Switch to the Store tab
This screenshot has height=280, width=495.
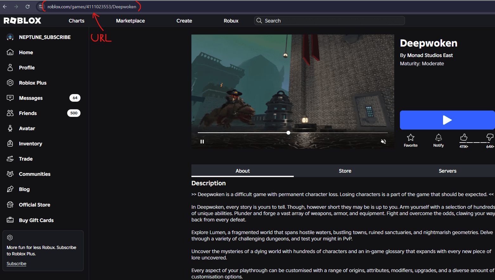coord(345,171)
